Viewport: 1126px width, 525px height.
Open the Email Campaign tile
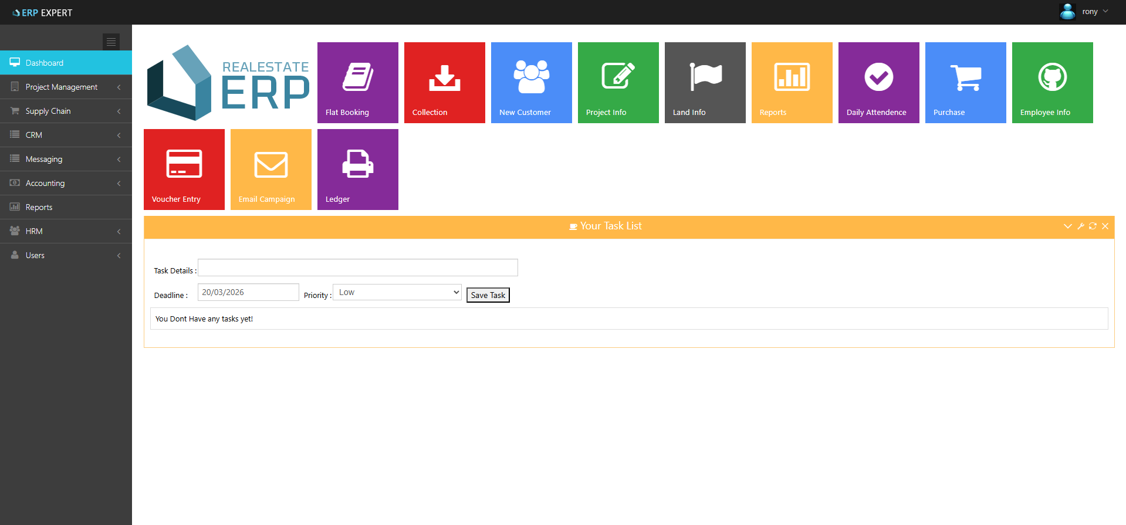pyautogui.click(x=270, y=170)
